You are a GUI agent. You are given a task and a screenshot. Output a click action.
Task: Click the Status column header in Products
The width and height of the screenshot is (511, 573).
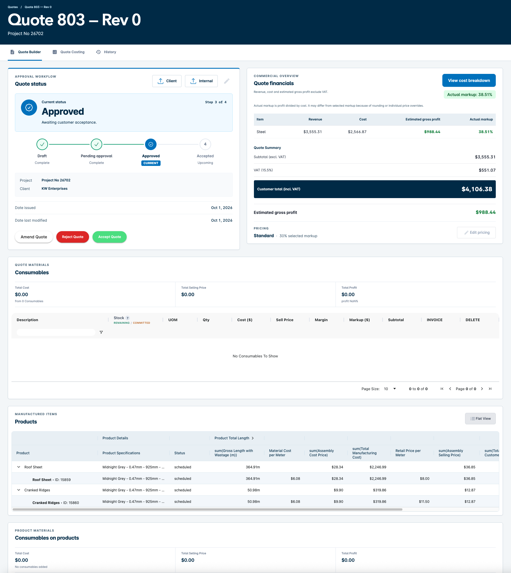pyautogui.click(x=180, y=453)
